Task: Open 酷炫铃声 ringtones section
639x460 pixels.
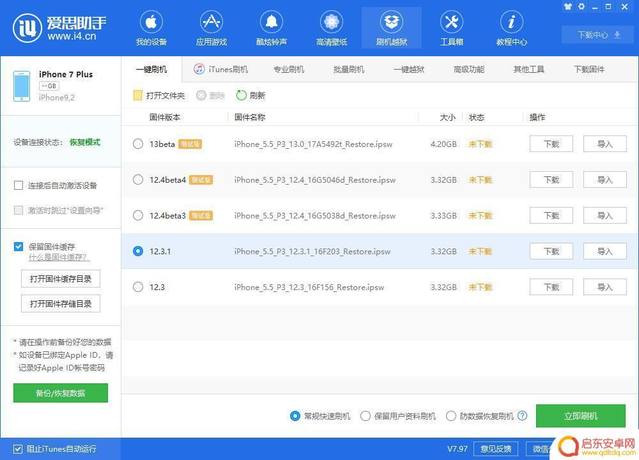Action: [272, 29]
